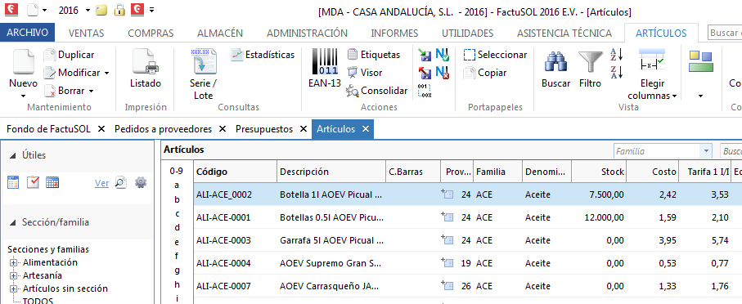Image resolution: width=742 pixels, height=304 pixels.
Task: Switch to the Presupuestos document tab
Action: [x=264, y=129]
